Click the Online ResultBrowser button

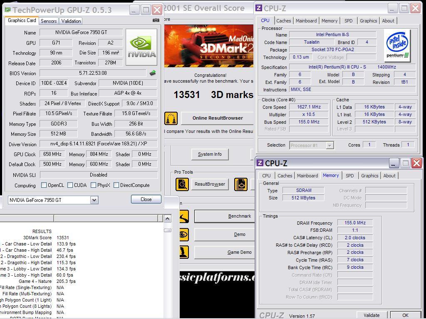pyautogui.click(x=217, y=118)
